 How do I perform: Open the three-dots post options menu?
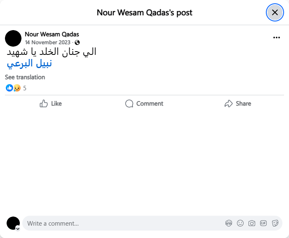click(277, 38)
